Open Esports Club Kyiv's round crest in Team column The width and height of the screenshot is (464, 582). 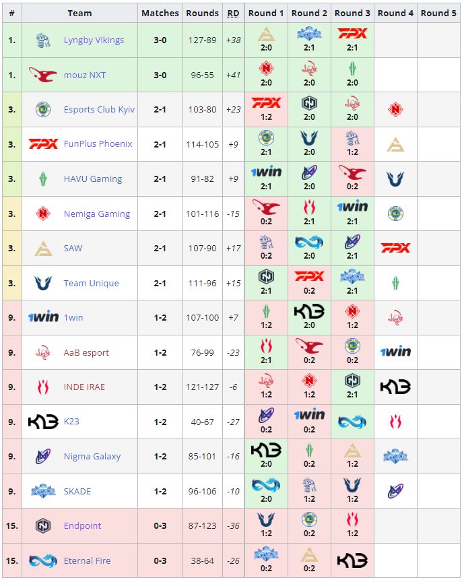click(43, 110)
